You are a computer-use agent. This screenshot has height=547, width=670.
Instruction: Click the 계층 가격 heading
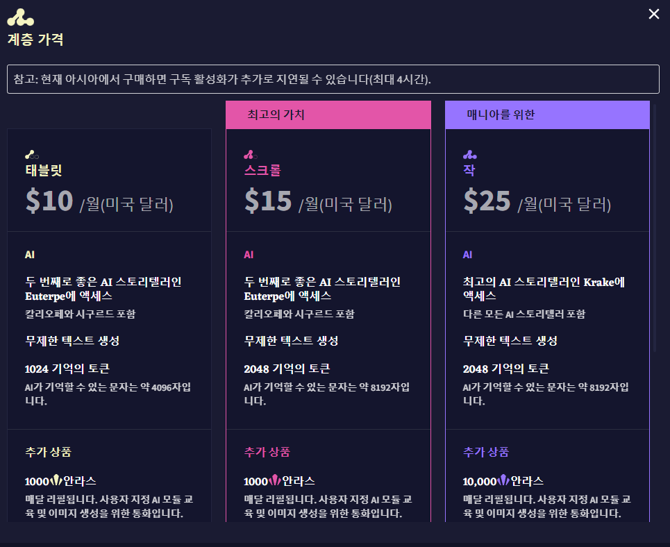(x=35, y=40)
